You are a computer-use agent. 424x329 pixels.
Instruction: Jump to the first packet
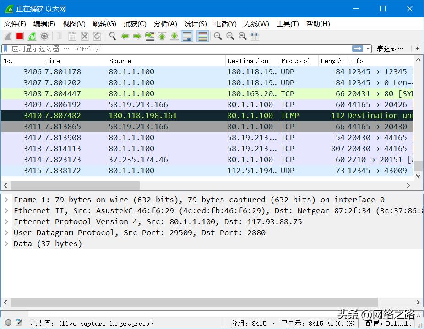[162, 36]
